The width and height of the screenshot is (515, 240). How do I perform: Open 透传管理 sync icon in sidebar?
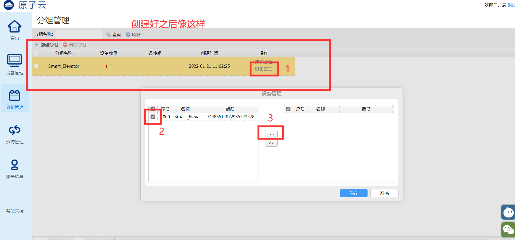coord(14,130)
